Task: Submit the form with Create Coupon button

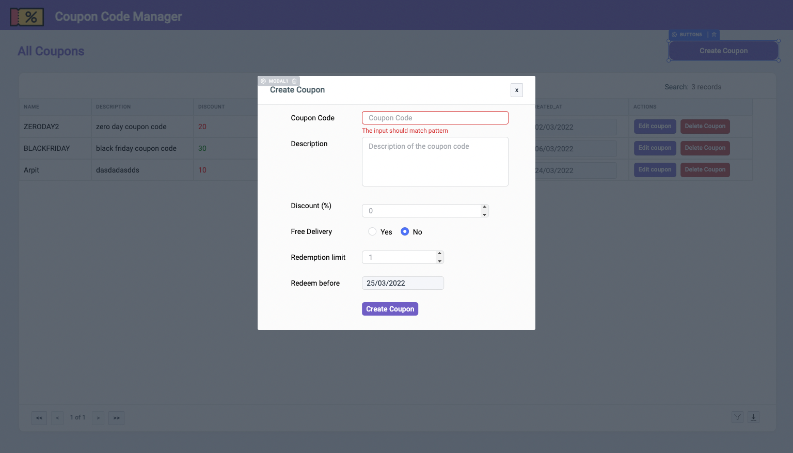Action: click(390, 309)
